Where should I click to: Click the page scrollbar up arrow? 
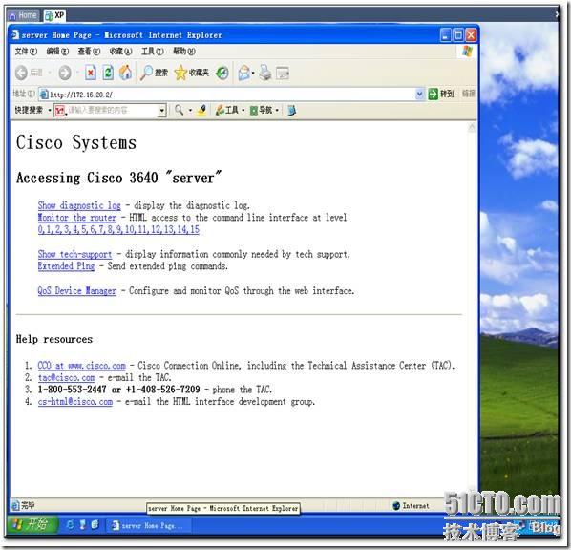tap(472, 127)
